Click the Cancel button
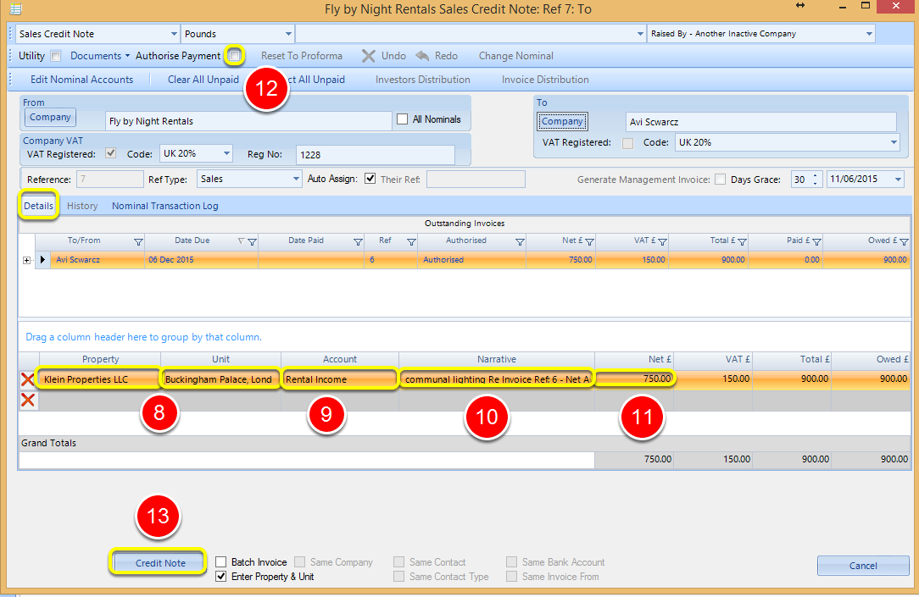Image resolution: width=919 pixels, height=597 pixels. (x=863, y=566)
